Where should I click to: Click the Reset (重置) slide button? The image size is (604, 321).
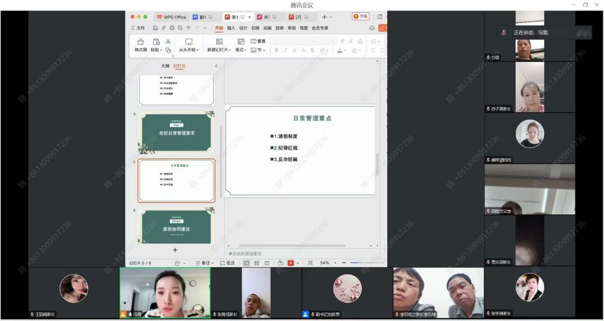coord(258,41)
